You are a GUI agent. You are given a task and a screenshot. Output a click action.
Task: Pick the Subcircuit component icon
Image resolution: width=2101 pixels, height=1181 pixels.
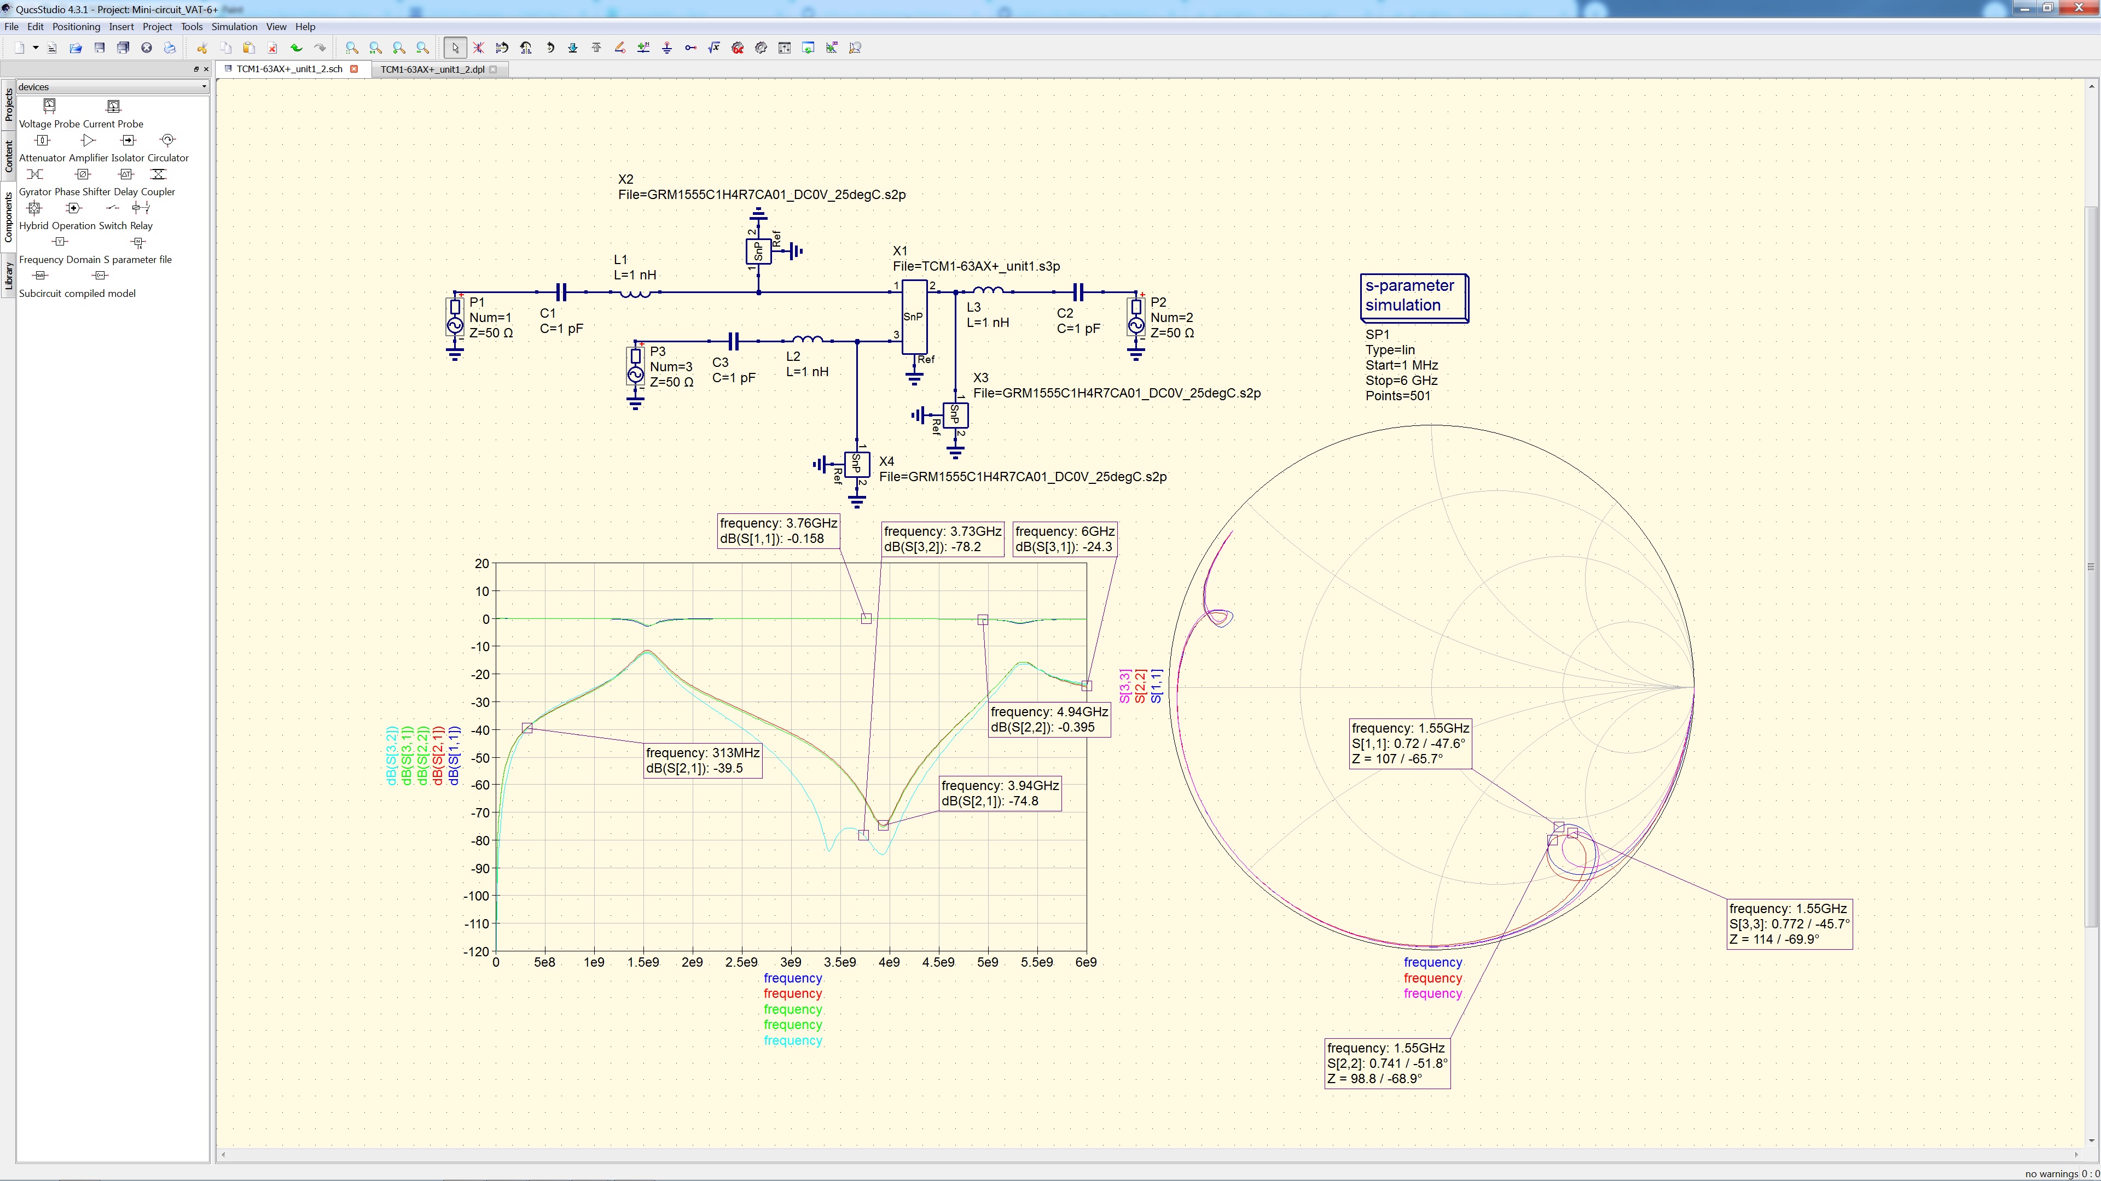tap(40, 276)
